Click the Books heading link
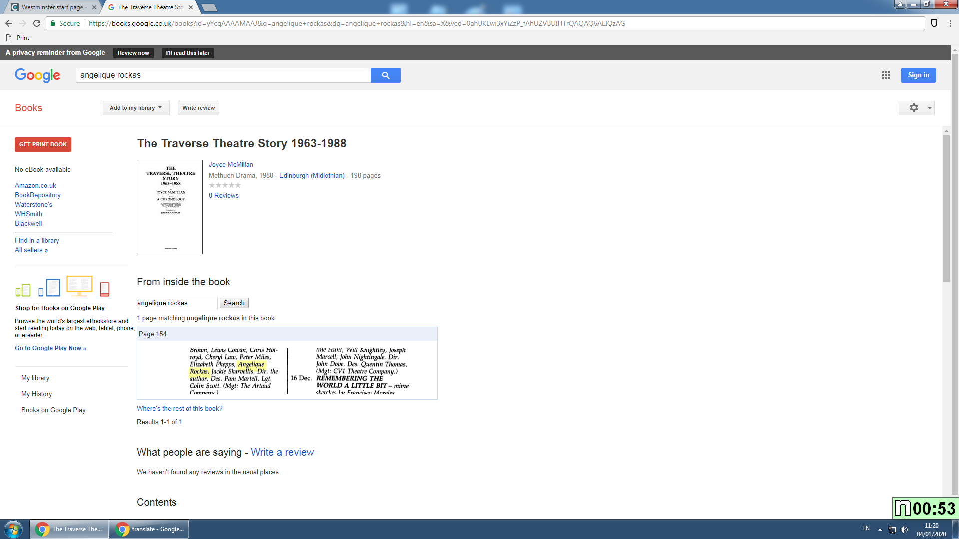Viewport: 959px width, 539px height. click(28, 108)
